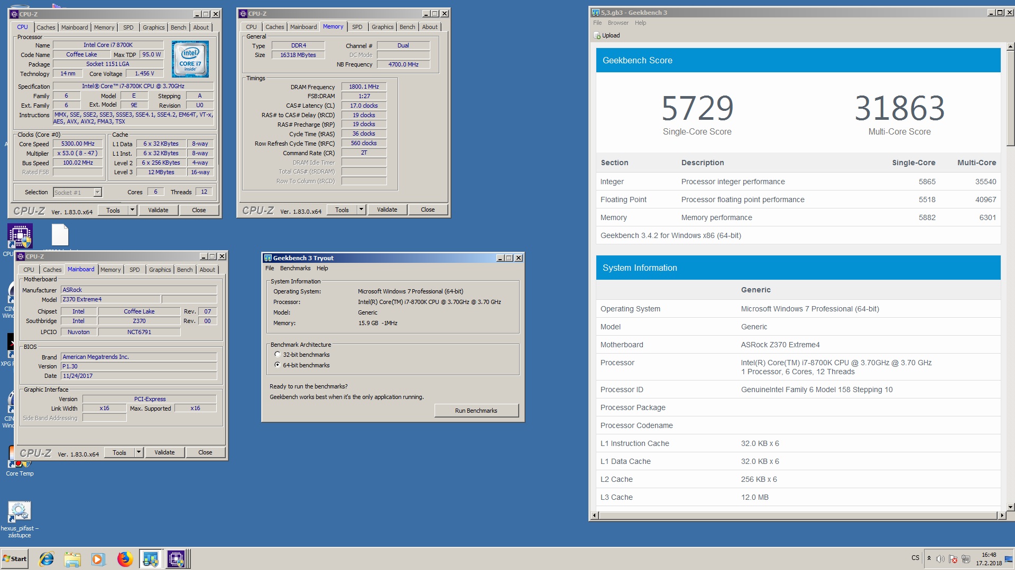Open File menu in Geekbench Tryout
1015x570 pixels.
(270, 268)
